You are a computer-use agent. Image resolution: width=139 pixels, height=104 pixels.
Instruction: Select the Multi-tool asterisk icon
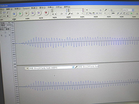(8, 16)
